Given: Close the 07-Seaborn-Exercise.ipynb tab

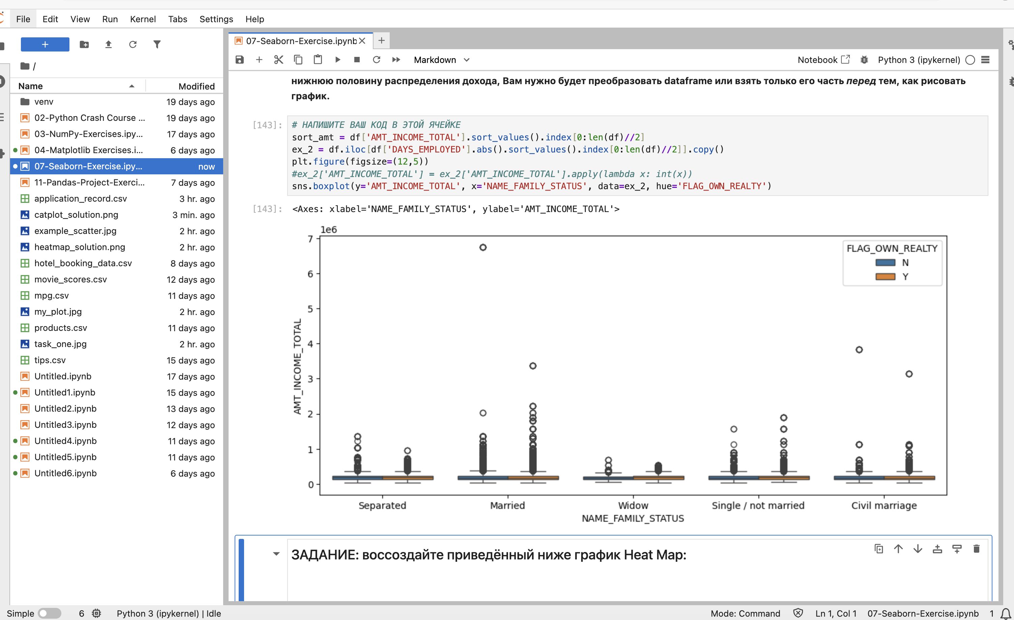Looking at the screenshot, I should pos(362,41).
